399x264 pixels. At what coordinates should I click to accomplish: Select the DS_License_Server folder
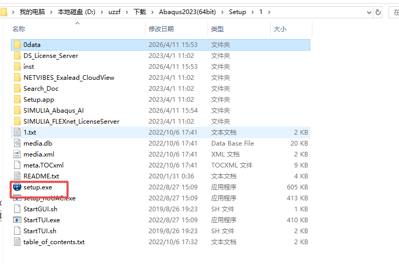[x=51, y=56]
